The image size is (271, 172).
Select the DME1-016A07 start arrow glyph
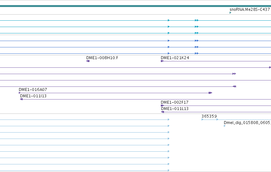click(19, 93)
